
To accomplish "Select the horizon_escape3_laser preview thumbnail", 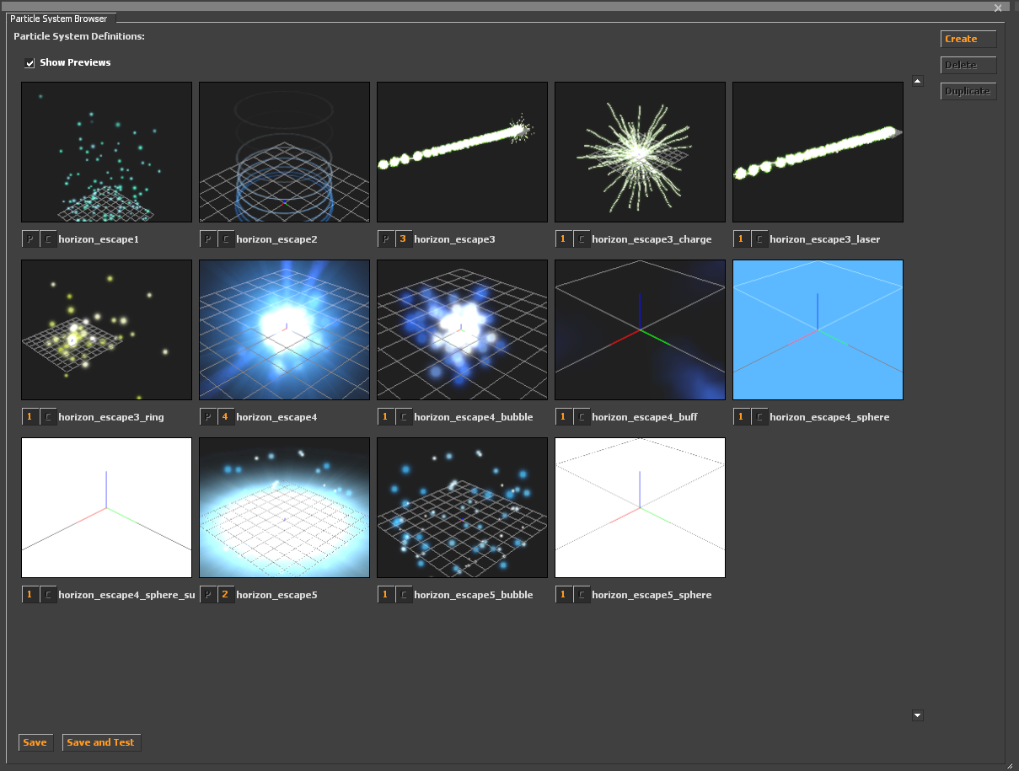I will point(818,152).
